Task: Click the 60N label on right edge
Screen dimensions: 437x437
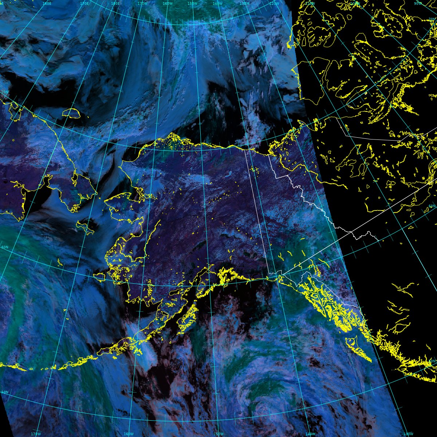Action: coord(432,206)
